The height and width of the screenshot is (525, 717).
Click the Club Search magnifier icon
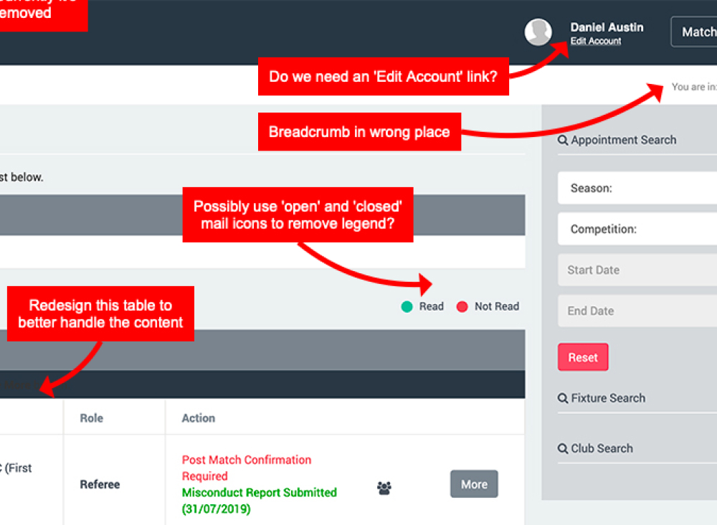(x=563, y=449)
